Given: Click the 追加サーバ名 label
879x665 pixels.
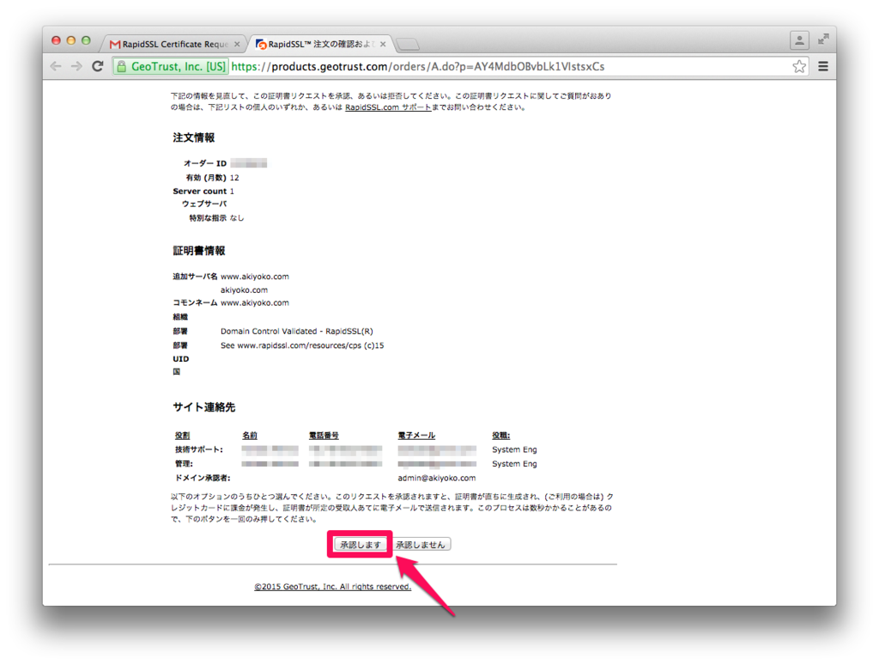Looking at the screenshot, I should click(195, 277).
